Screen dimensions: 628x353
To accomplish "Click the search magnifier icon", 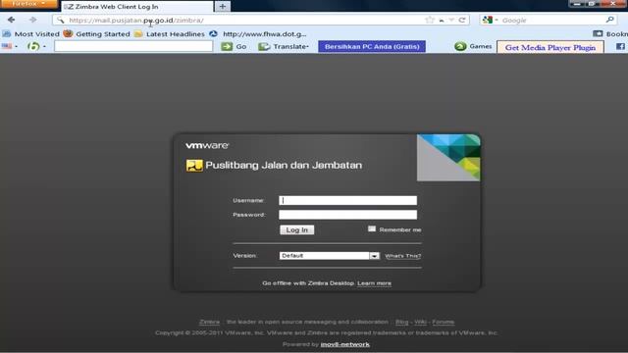I will [610, 20].
